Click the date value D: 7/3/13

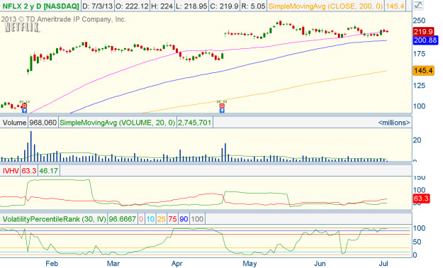(98, 6)
